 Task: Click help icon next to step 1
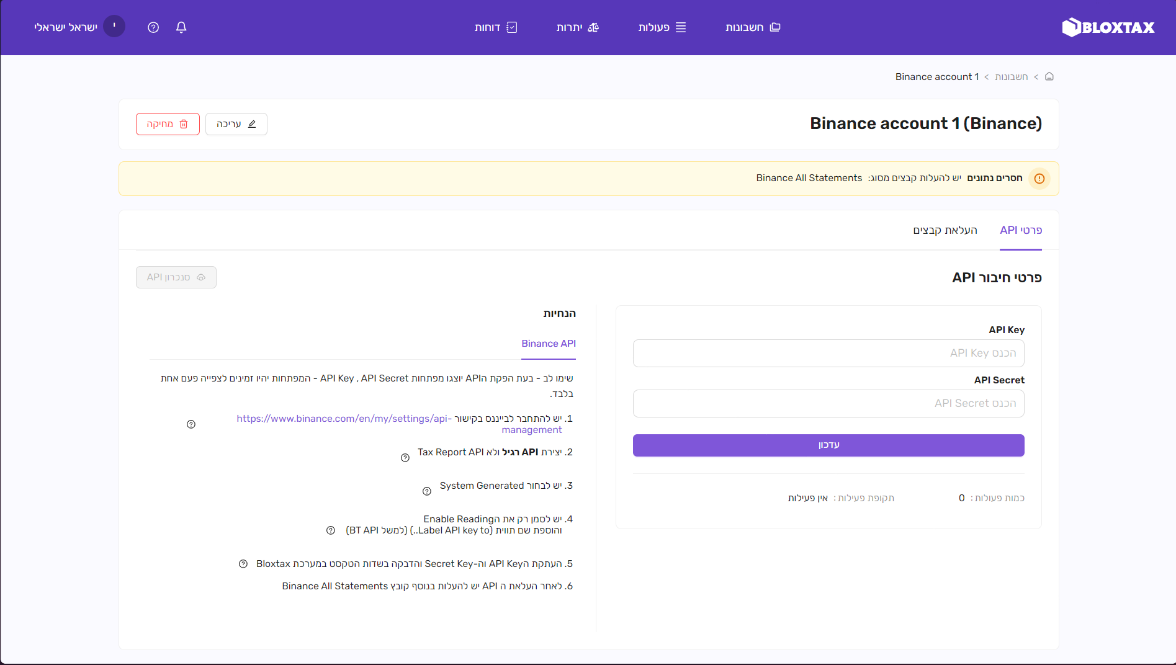(191, 424)
